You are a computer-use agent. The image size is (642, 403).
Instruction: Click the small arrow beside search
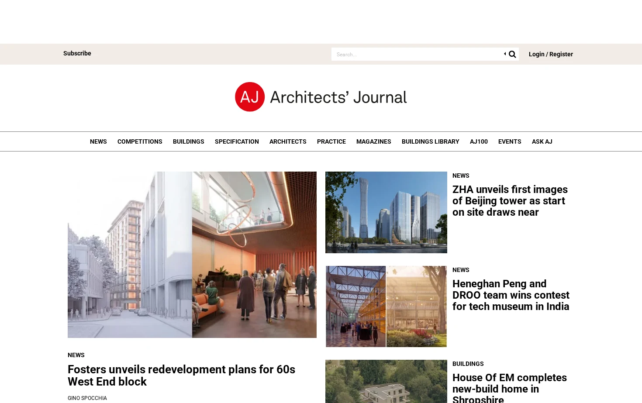pos(505,54)
